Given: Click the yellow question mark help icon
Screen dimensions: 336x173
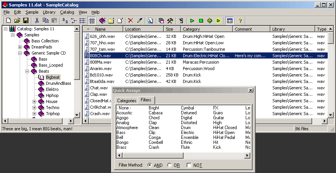Looking at the screenshot, I should tap(240, 20).
